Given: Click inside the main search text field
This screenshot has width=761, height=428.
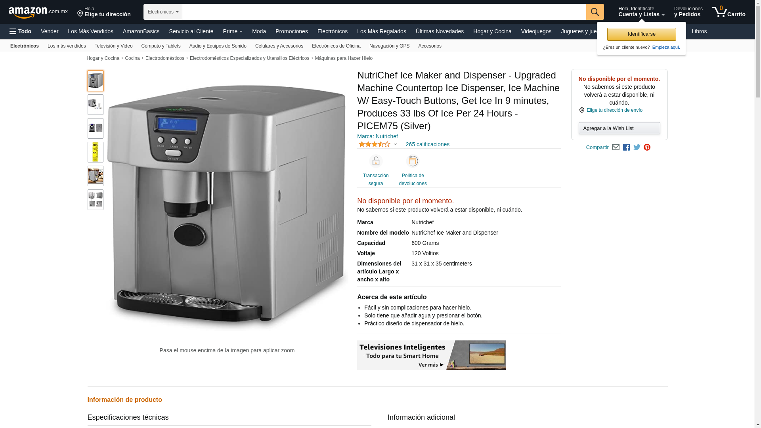Looking at the screenshot, I should tap(384, 12).
